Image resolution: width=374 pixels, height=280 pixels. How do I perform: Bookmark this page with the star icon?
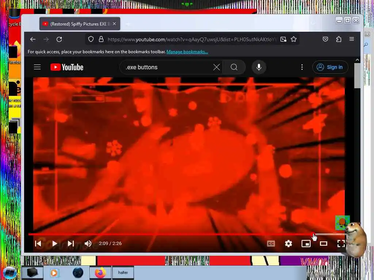[x=294, y=39]
